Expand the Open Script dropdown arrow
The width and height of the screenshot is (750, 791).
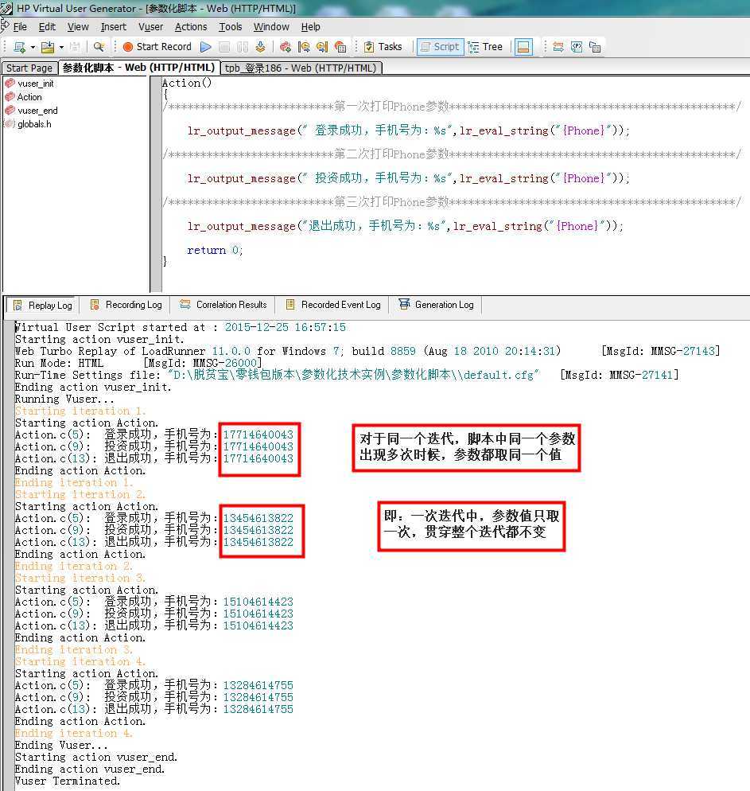pos(61,47)
